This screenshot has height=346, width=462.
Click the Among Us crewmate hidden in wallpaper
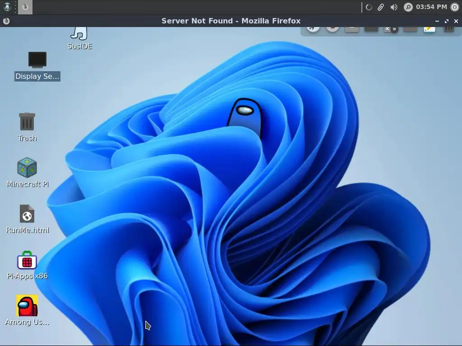[x=245, y=118]
